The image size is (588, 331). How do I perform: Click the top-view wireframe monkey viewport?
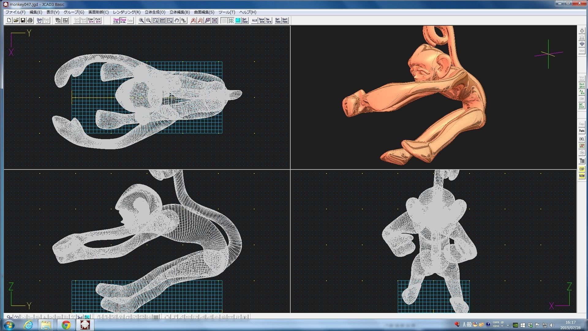tap(147, 97)
